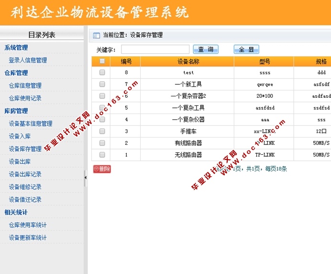Image resolution: width=331 pixels, height=274 pixels.
Task: Open 设备出库 in the sidebar
Action: 20,162
